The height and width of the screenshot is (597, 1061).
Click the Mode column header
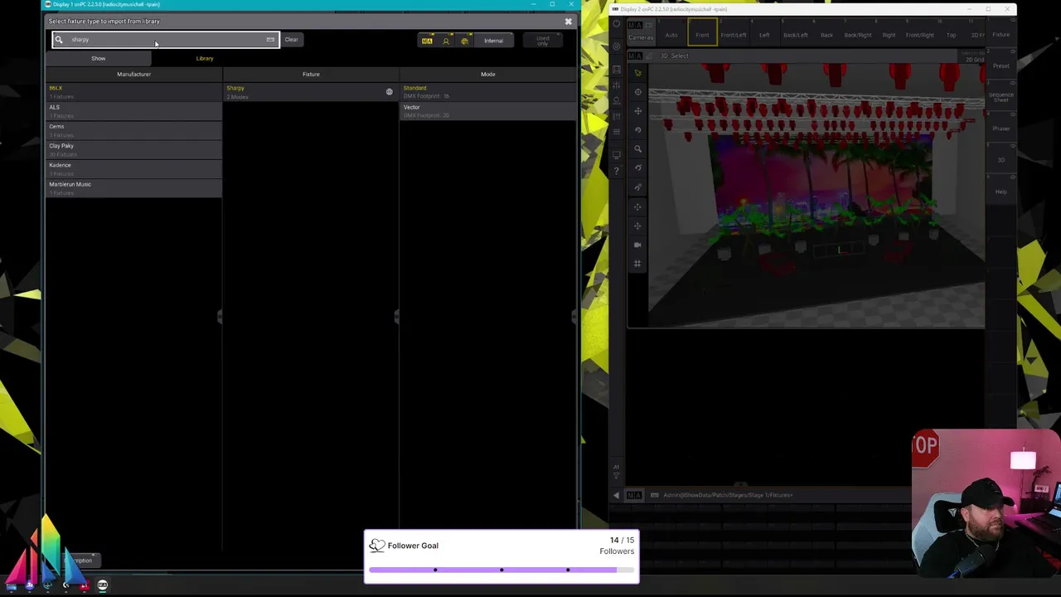[487, 75]
